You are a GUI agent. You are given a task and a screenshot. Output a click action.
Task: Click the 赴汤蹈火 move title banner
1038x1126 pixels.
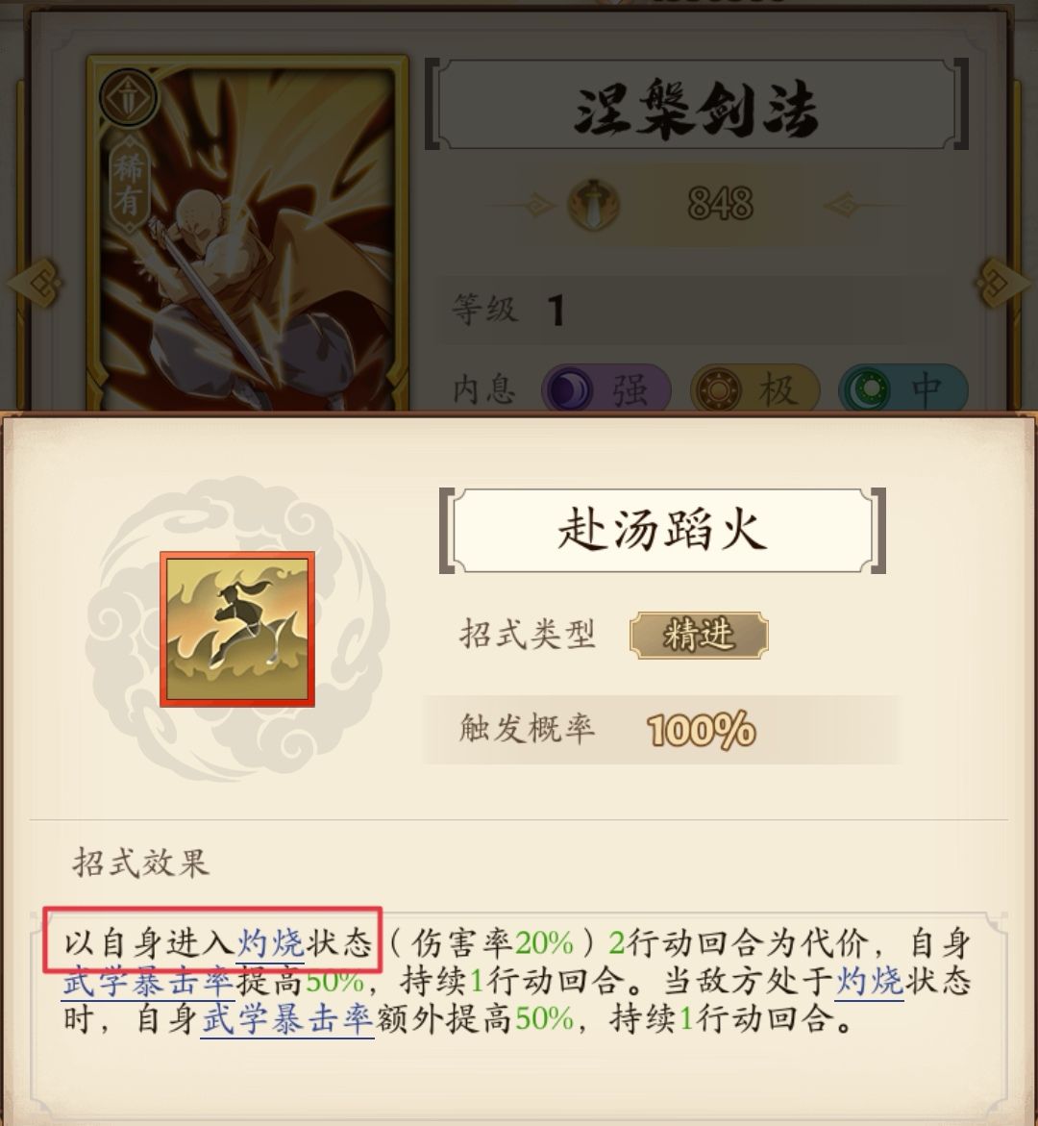(662, 531)
